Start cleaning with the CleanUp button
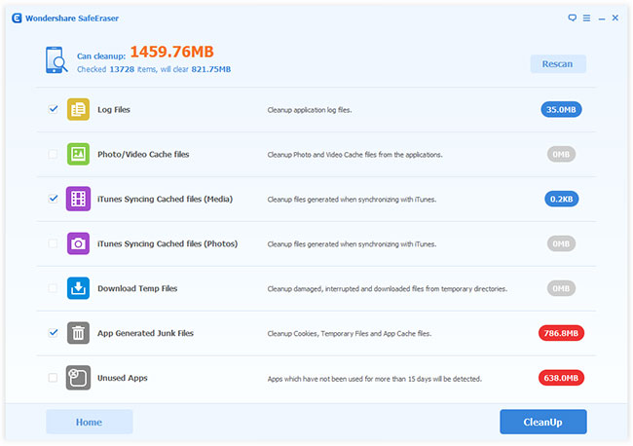This screenshot has width=633, height=446. [543, 423]
